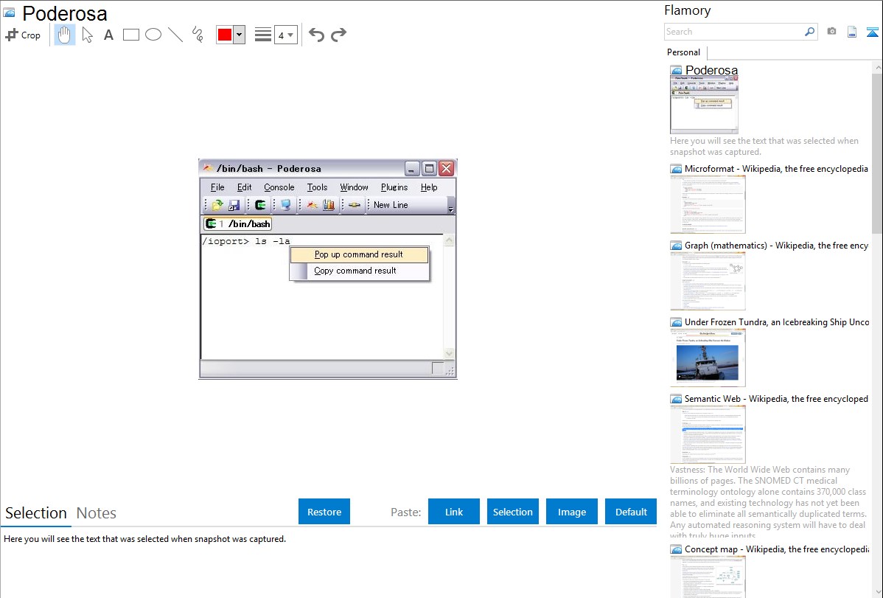Open Tools menu in Poderosa screenshot

click(317, 187)
